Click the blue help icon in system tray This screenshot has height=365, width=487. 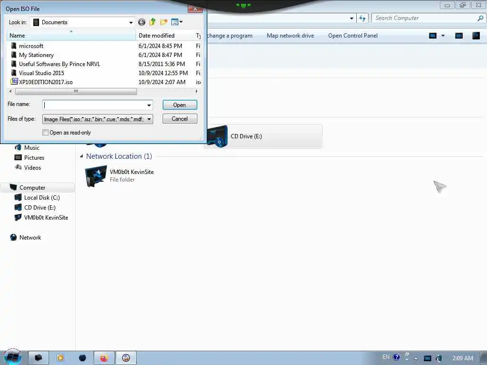pos(396,357)
